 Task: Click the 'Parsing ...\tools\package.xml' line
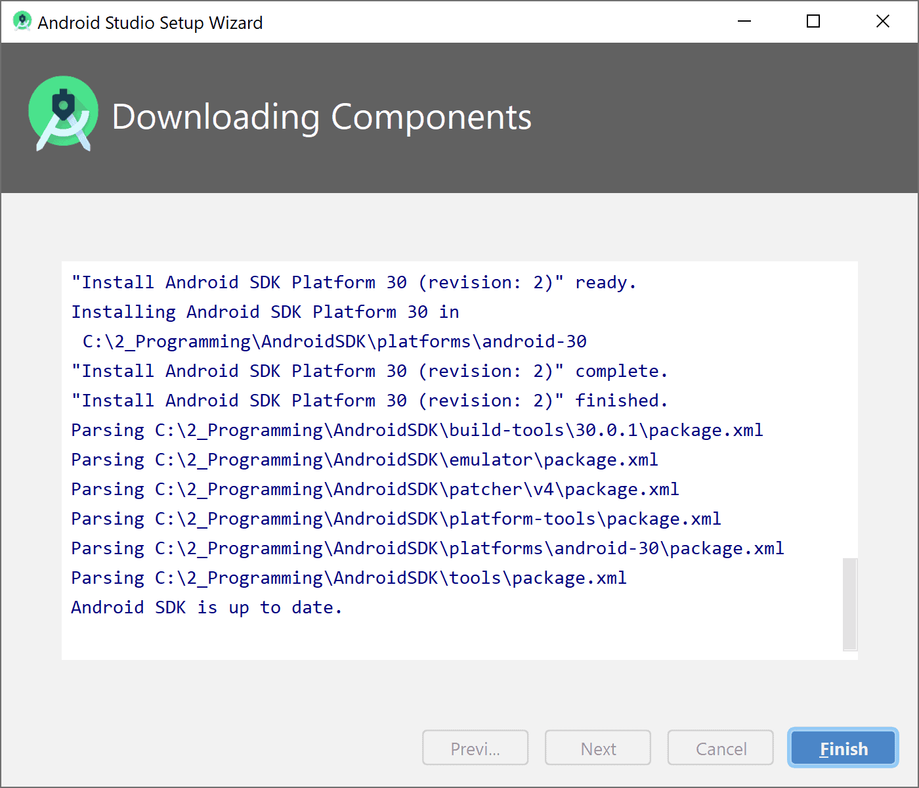point(349,578)
